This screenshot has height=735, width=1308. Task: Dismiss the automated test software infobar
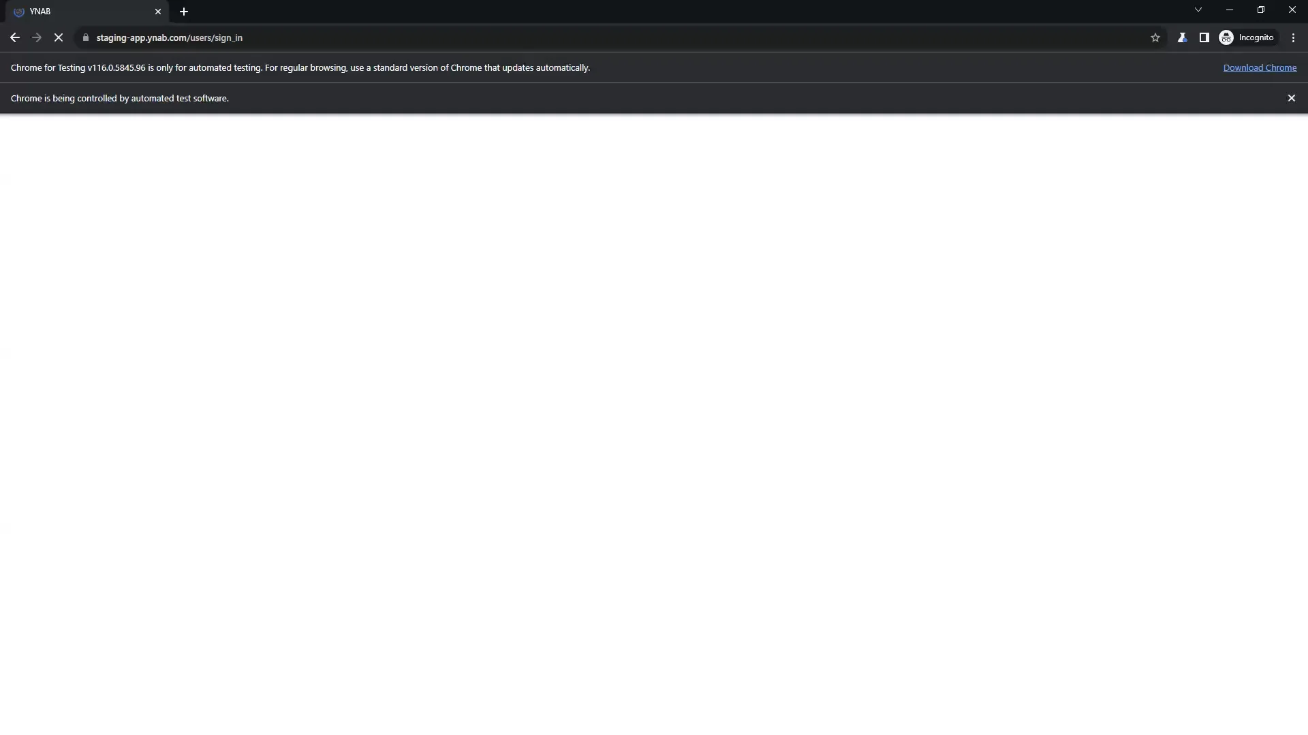[1291, 98]
